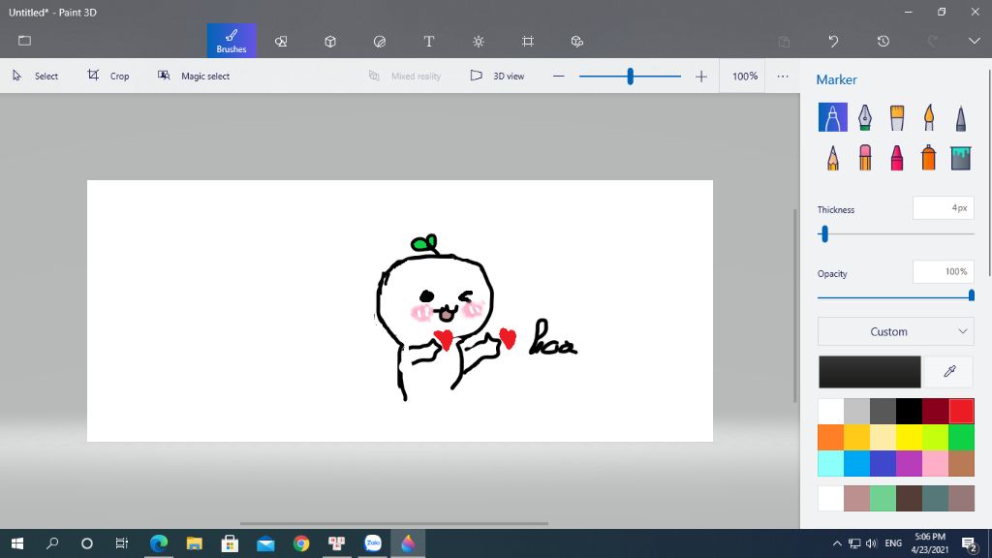
Task: Click the Opacity value field
Action: (x=944, y=272)
